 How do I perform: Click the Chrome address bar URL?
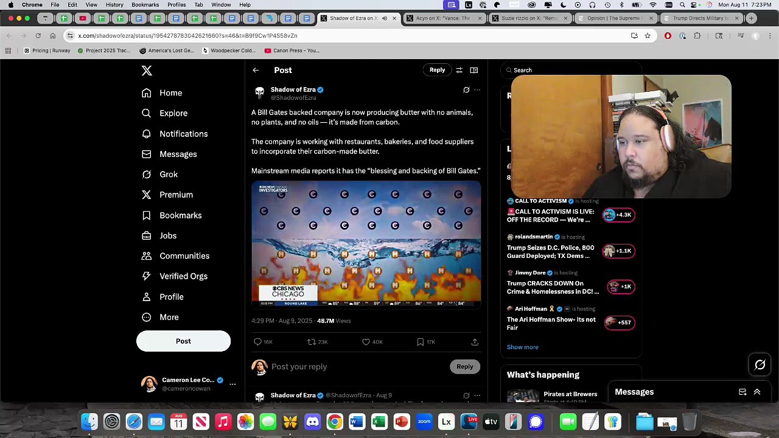click(187, 36)
